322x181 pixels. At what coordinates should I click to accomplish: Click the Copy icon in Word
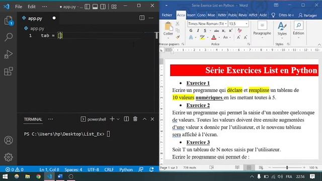click(178, 30)
